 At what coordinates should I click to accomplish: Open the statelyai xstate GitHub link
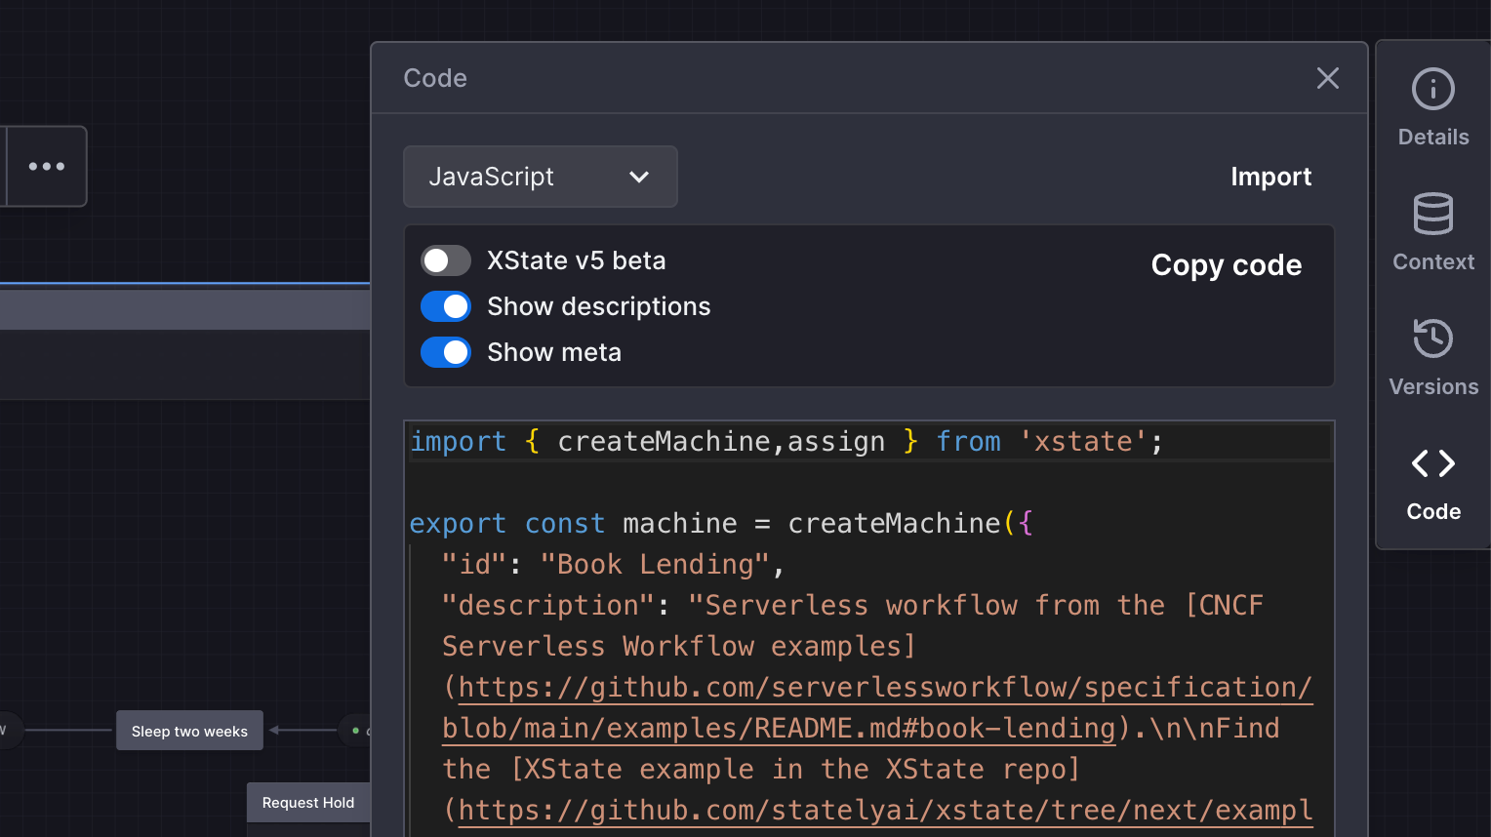pos(885,810)
